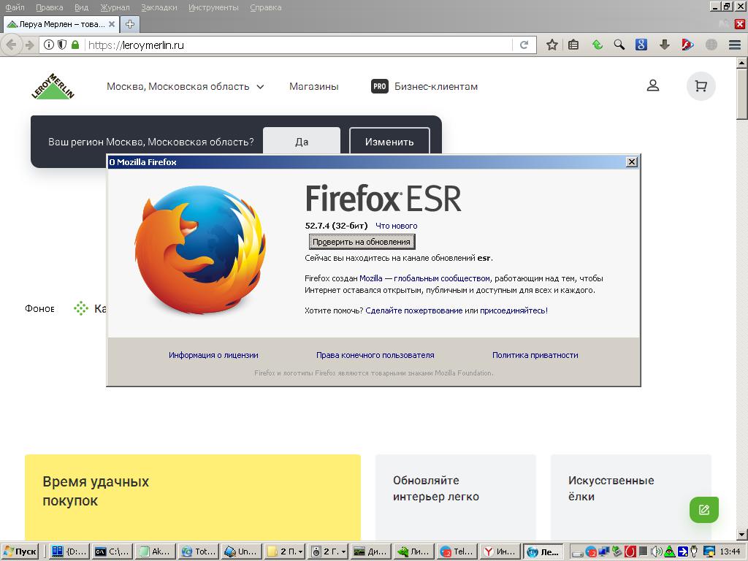This screenshot has width=748, height=561.
Task: Expand the Москва, Московская область region dropdown
Action: coord(185,86)
